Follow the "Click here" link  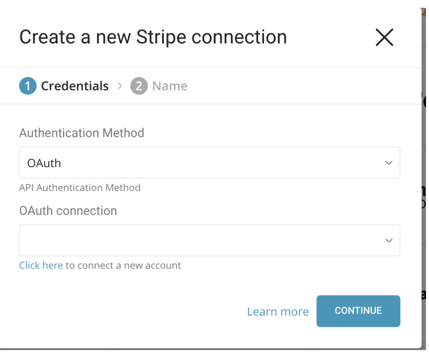pyautogui.click(x=41, y=265)
